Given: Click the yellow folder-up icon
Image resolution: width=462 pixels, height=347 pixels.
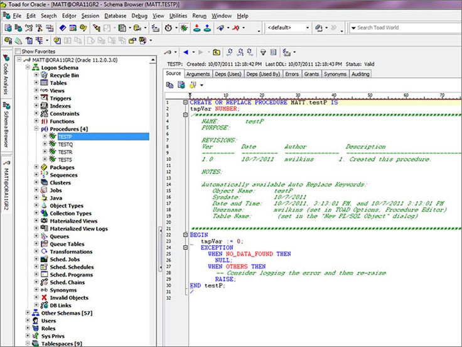Looking at the screenshot, I should [x=216, y=53].
